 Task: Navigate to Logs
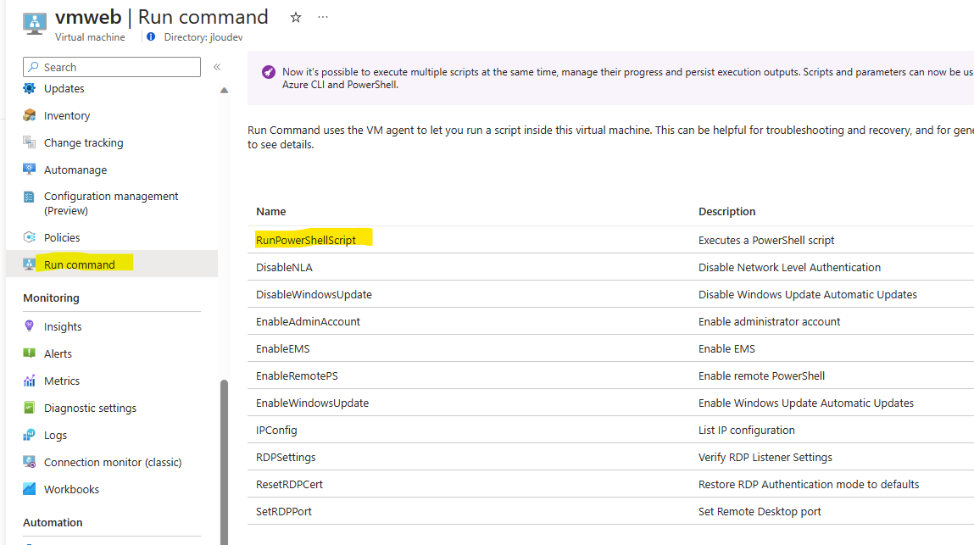click(55, 436)
